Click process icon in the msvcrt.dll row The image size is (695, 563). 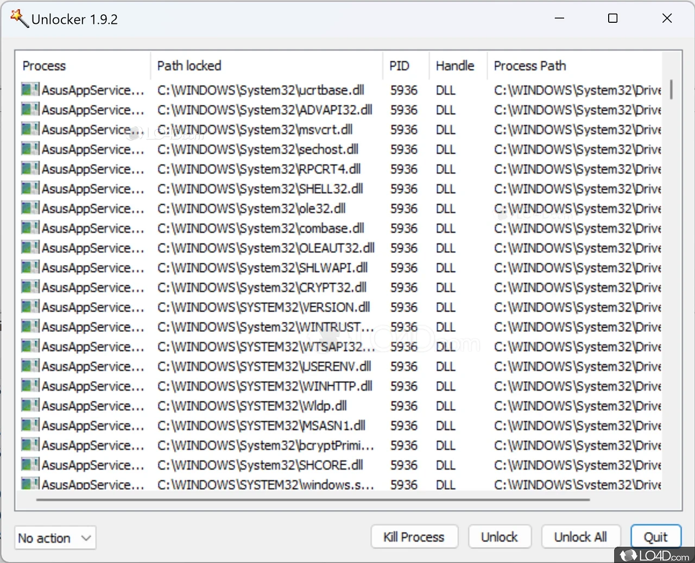[x=30, y=129]
